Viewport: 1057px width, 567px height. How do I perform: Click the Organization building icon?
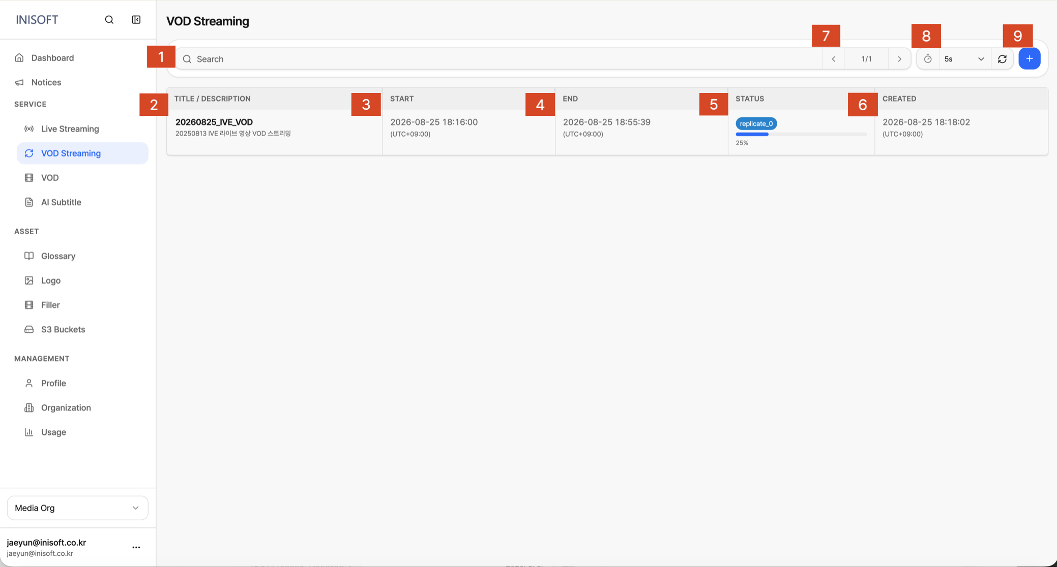coord(29,407)
